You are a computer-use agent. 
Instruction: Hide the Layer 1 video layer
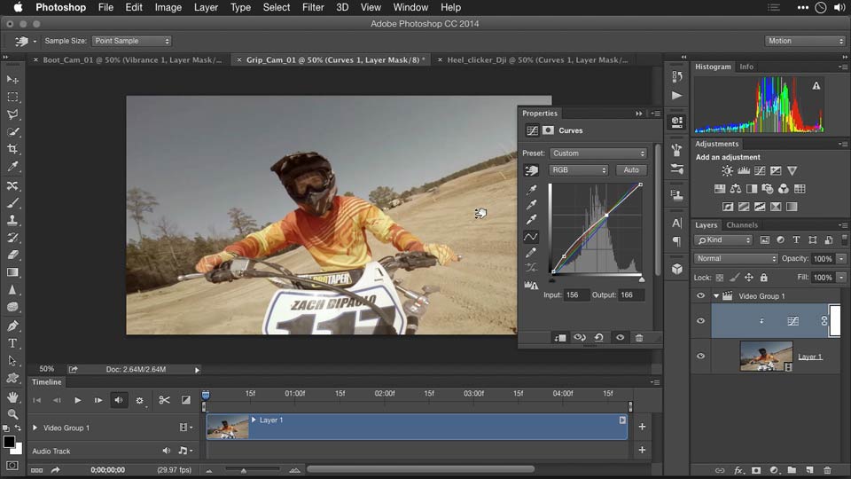pos(700,356)
